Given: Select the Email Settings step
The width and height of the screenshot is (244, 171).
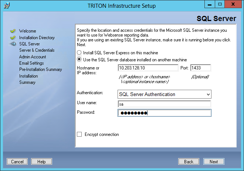Looking at the screenshot, I should pyautogui.click(x=31, y=63).
